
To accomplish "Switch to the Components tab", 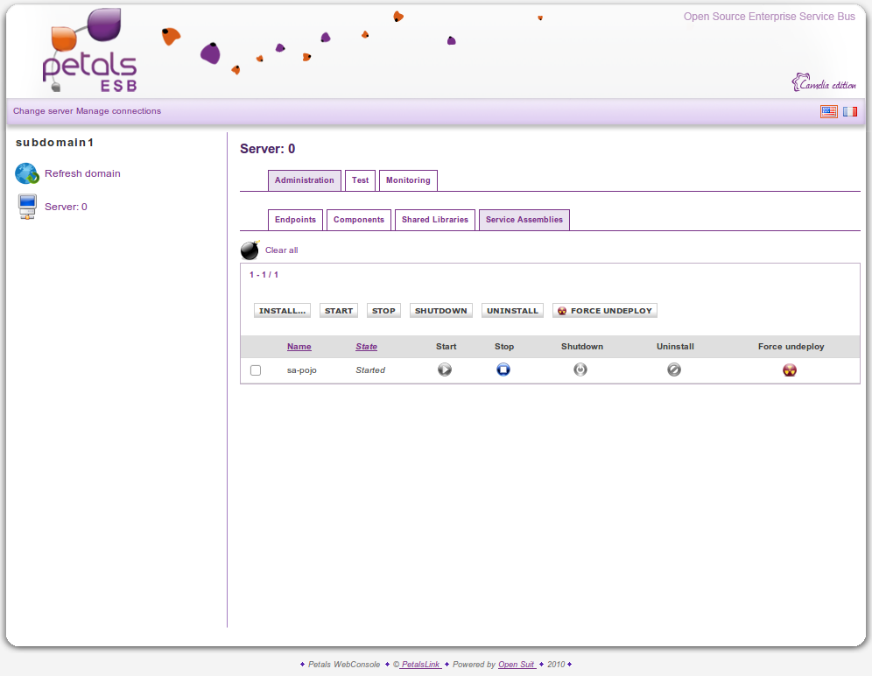I will (x=359, y=220).
